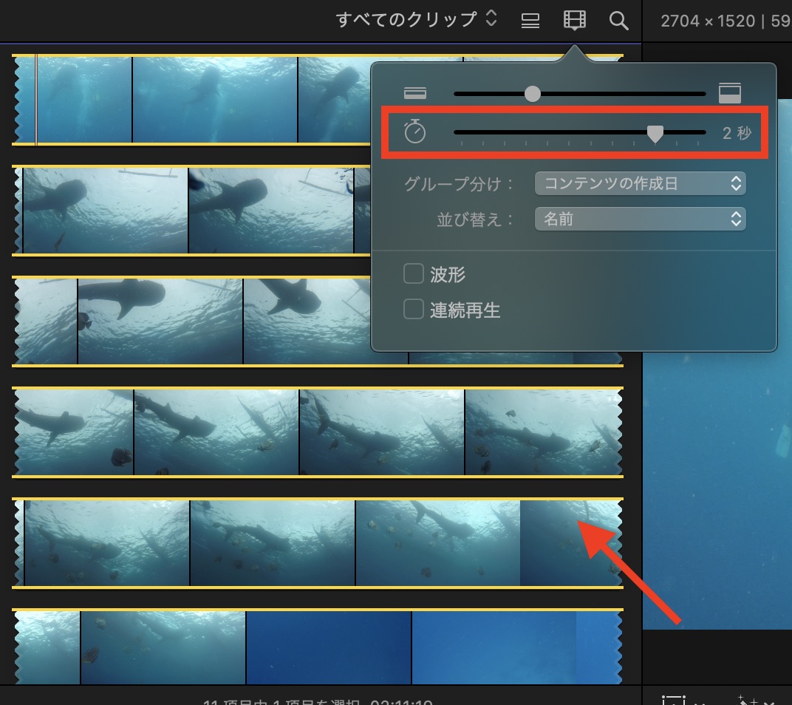Viewport: 792px width, 705px height.
Task: Select fifth filmstrip row thumbnail
Action: pyautogui.click(x=317, y=543)
